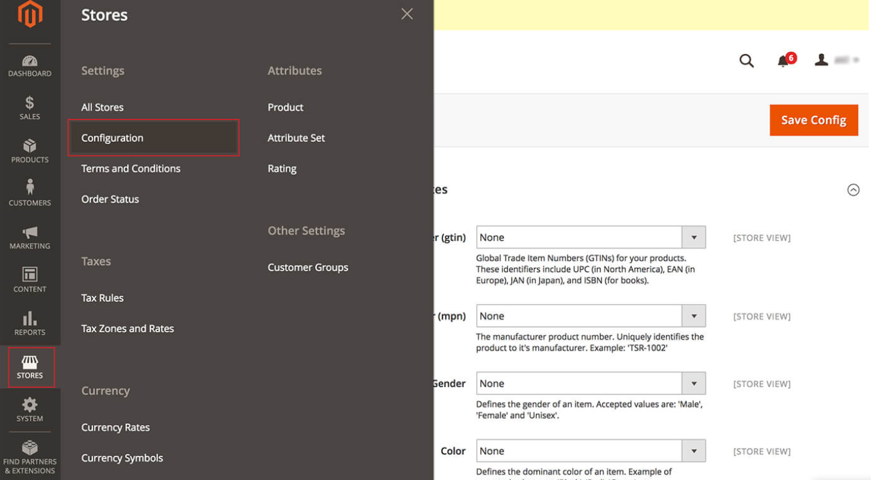Open All Stores settings
The image size is (871, 480).
tap(102, 107)
